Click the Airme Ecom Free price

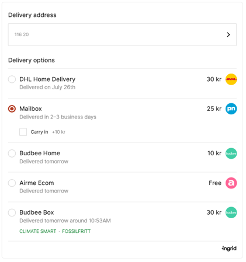[215, 183]
